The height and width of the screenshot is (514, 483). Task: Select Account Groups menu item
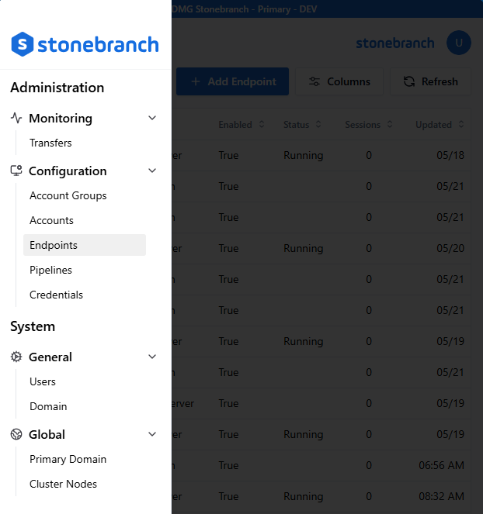point(68,196)
